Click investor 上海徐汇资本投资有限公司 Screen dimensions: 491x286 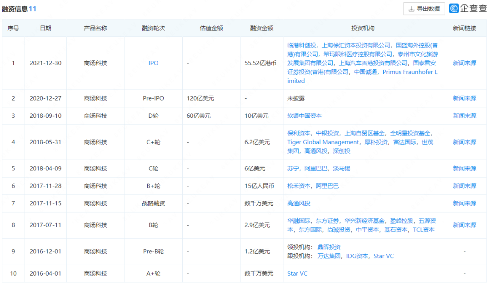(x=356, y=45)
